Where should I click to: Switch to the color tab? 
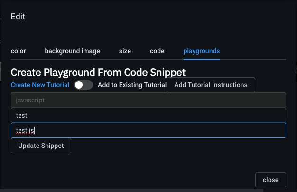(18, 51)
